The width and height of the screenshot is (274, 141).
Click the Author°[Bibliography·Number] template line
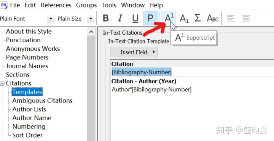point(151,90)
